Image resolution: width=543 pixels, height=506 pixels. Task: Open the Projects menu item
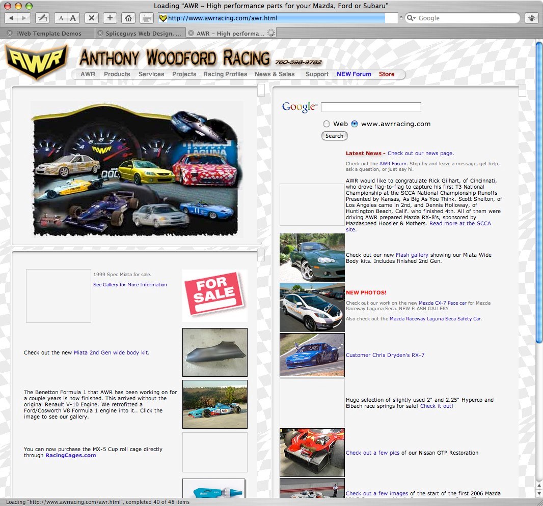pos(184,74)
